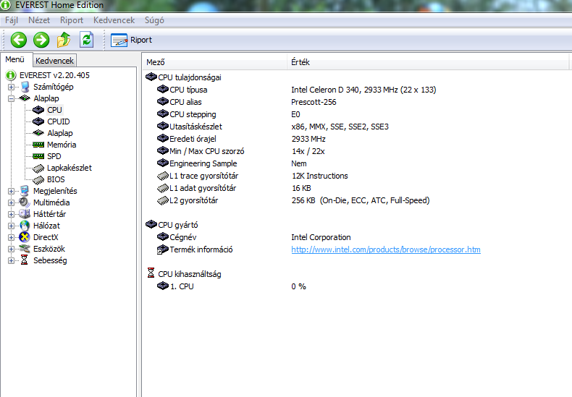Open the Riport toolbar button
Image resolution: width=572 pixels, height=397 pixels.
point(131,40)
